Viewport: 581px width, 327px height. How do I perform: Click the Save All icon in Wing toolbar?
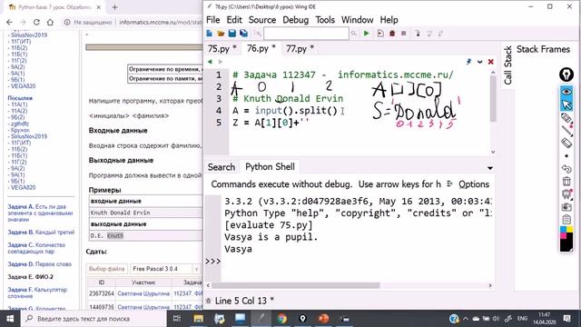click(244, 34)
